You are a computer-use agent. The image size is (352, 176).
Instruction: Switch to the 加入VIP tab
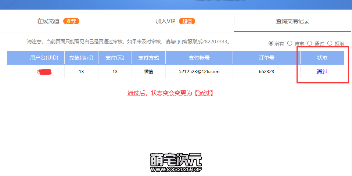click(x=165, y=21)
